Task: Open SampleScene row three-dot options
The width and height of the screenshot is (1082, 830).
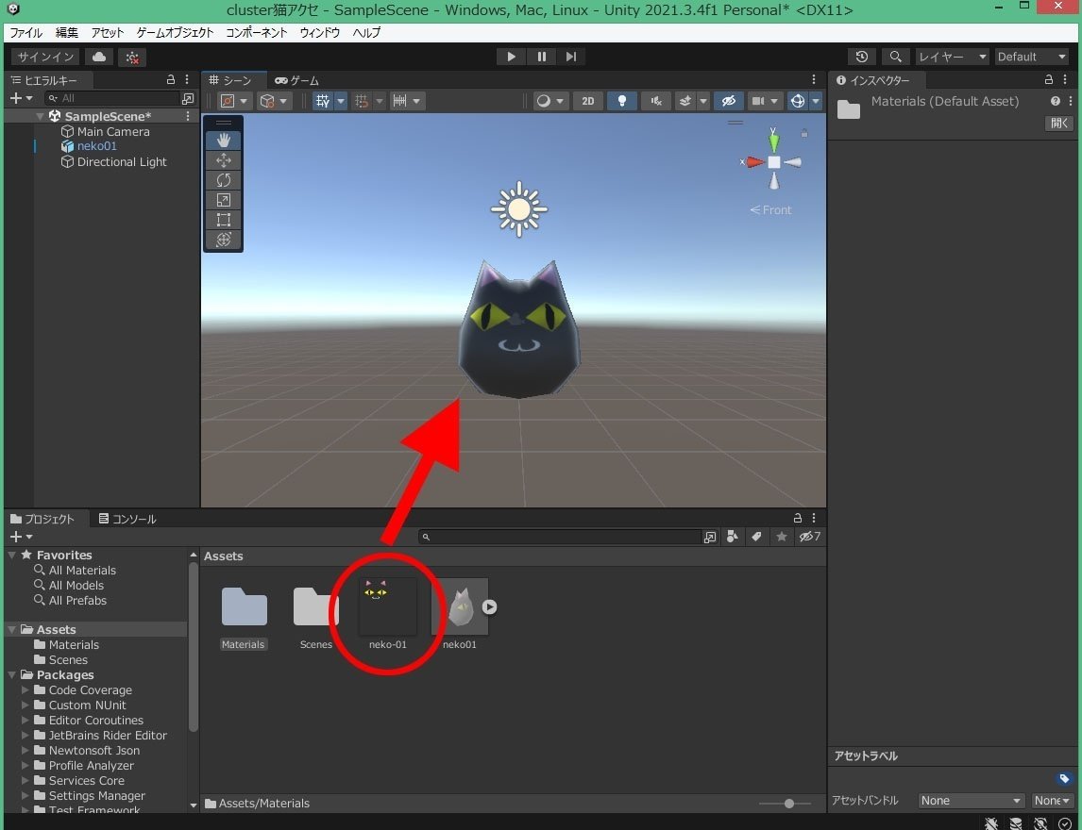Action: click(188, 116)
